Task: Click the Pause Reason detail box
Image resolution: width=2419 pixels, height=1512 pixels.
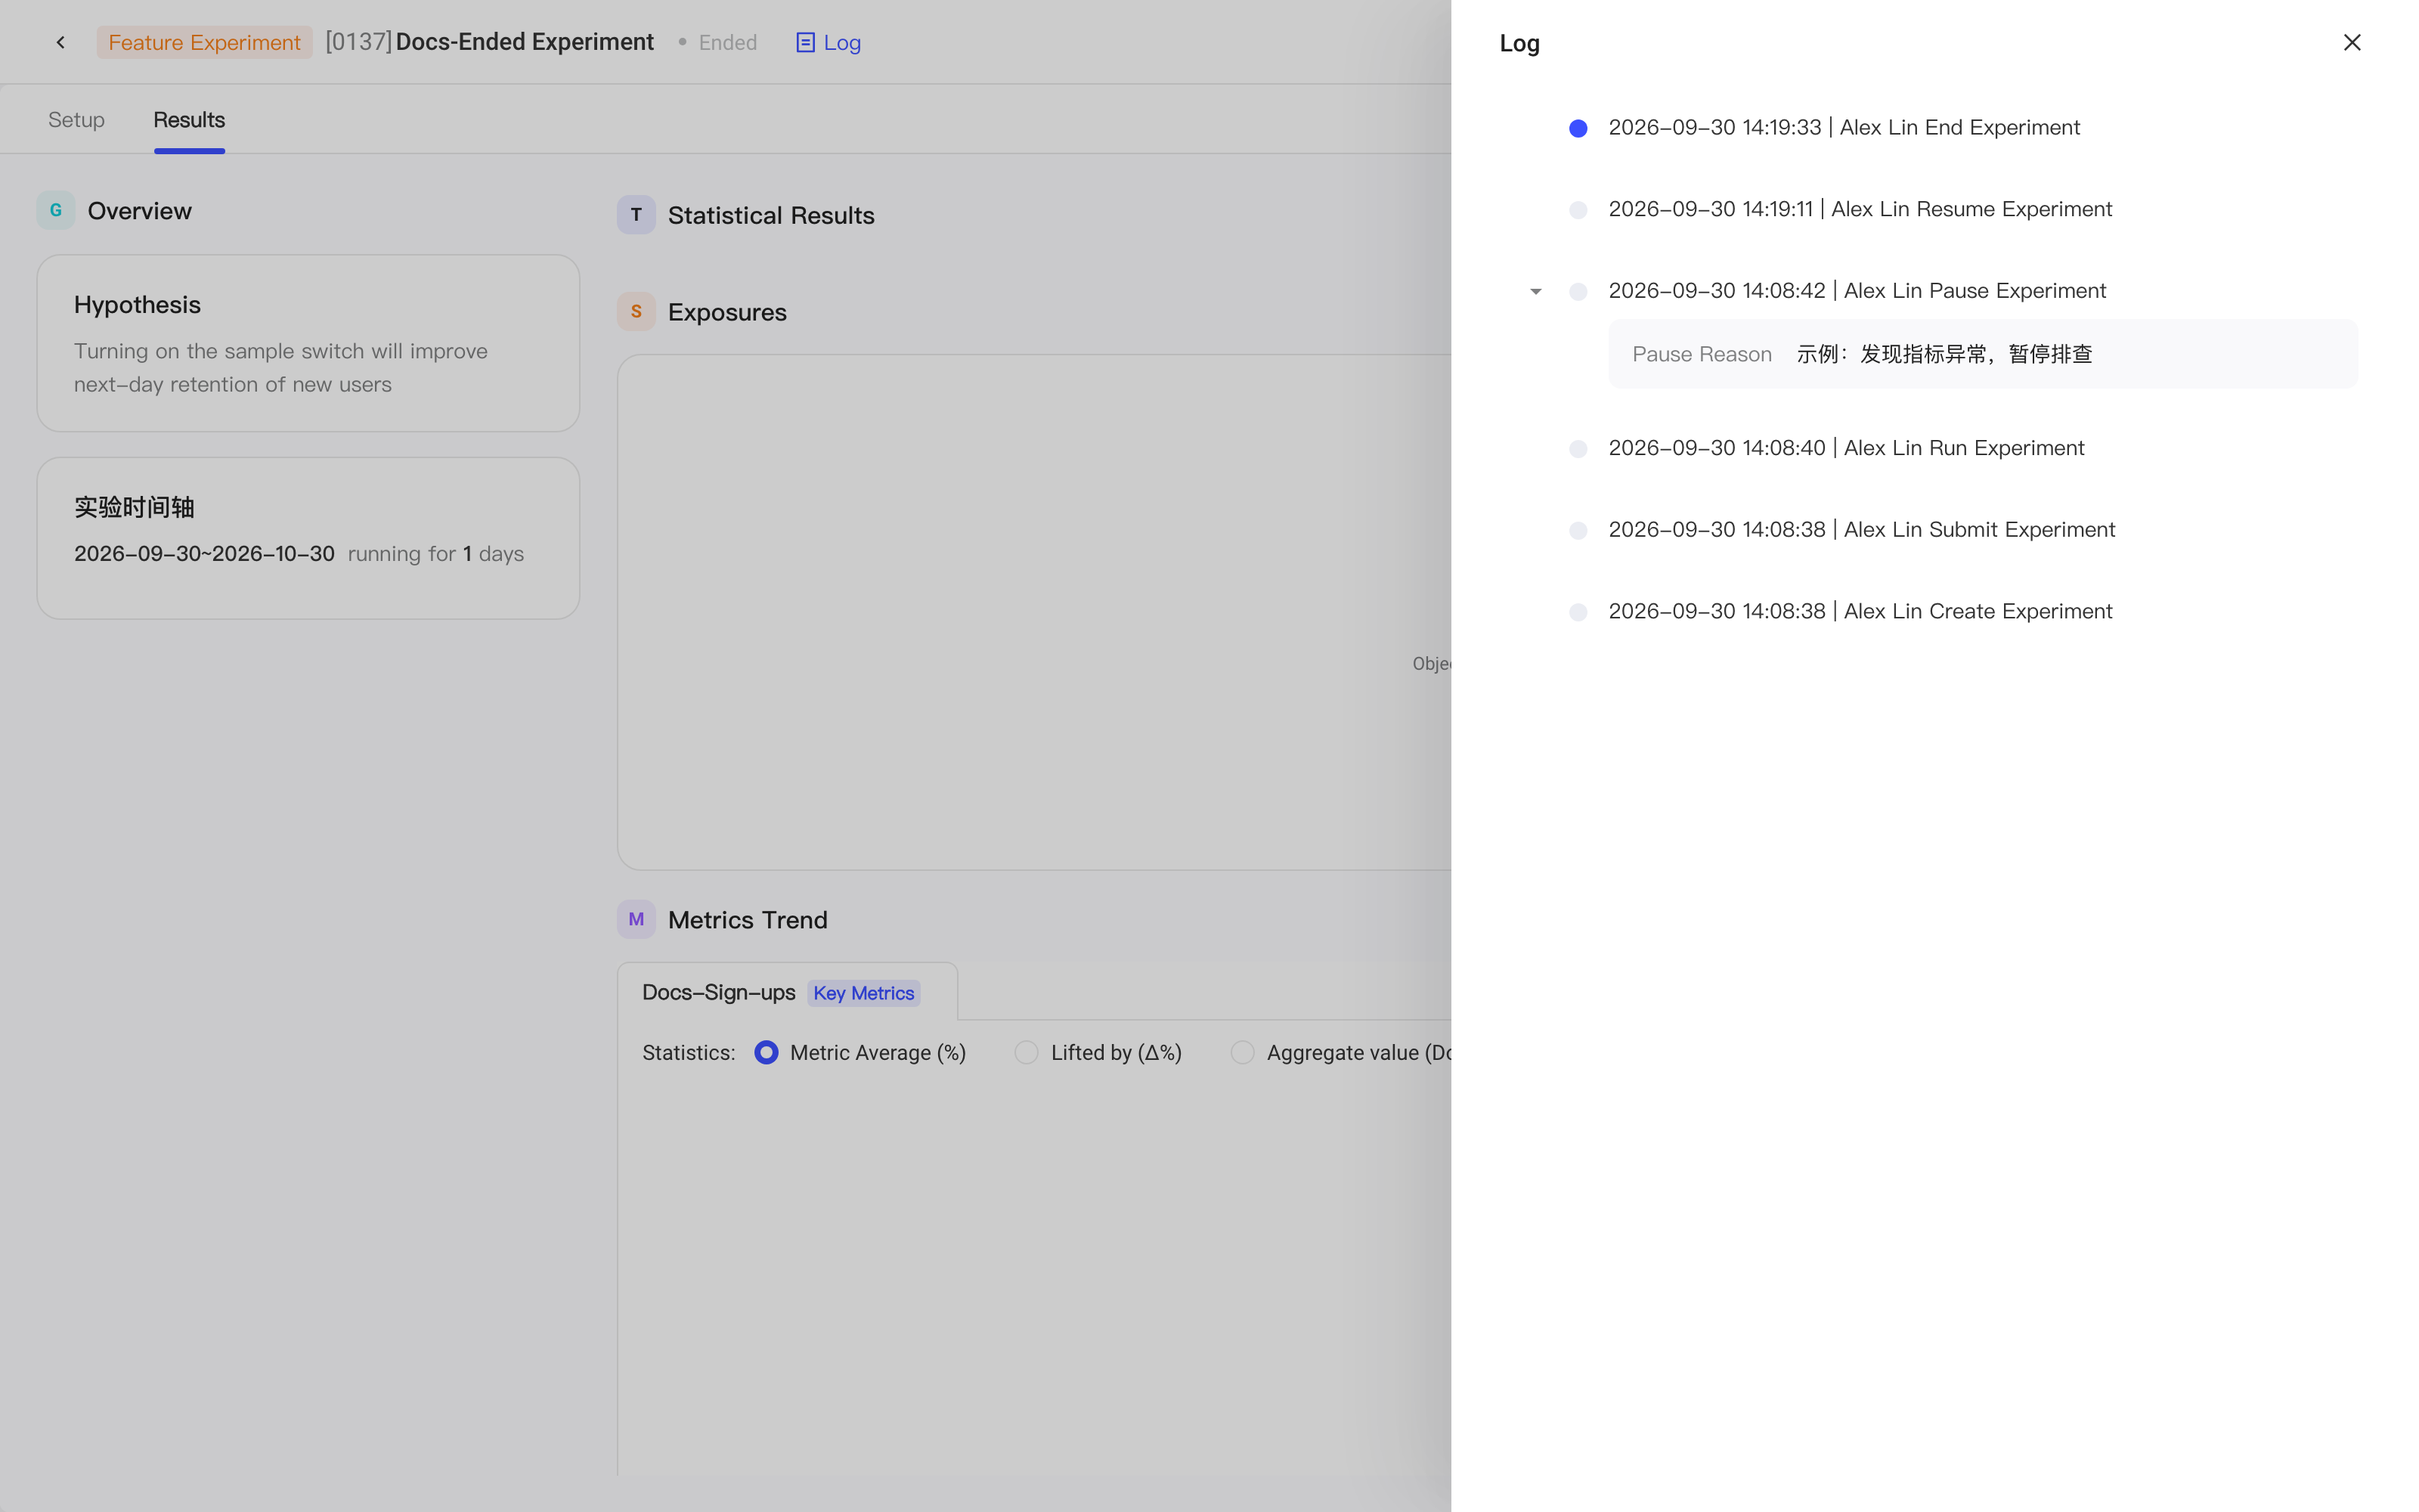Action: coord(1982,354)
